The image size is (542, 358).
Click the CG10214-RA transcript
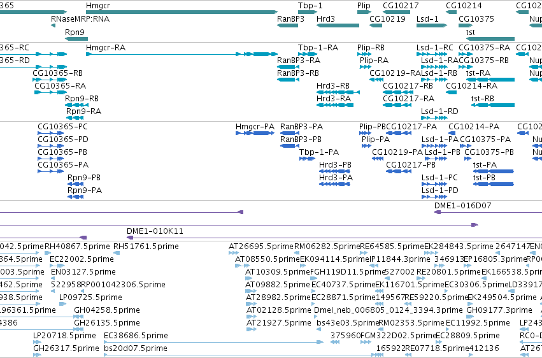pos(451,92)
